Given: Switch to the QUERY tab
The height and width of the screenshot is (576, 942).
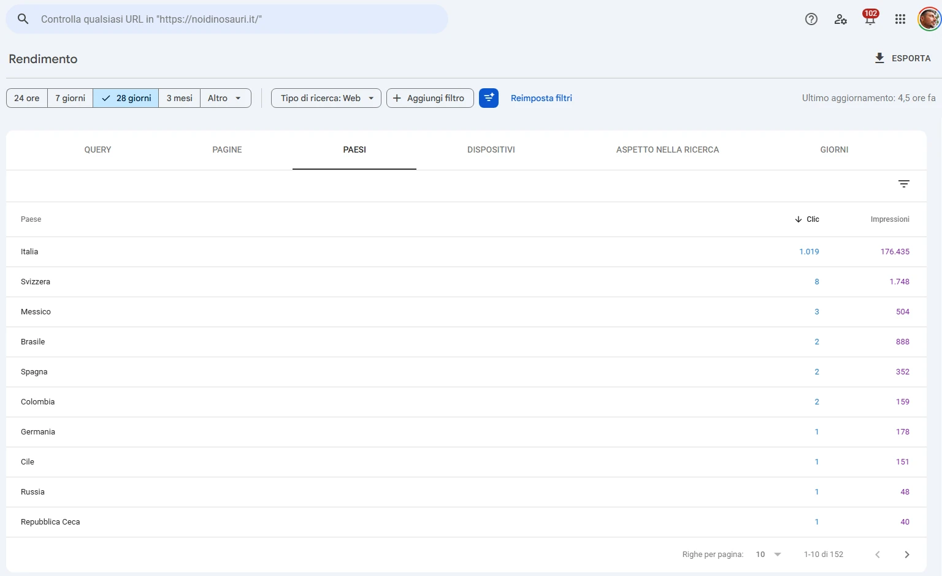Looking at the screenshot, I should point(98,150).
